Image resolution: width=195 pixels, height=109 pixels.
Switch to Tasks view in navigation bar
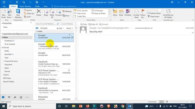(21, 97)
